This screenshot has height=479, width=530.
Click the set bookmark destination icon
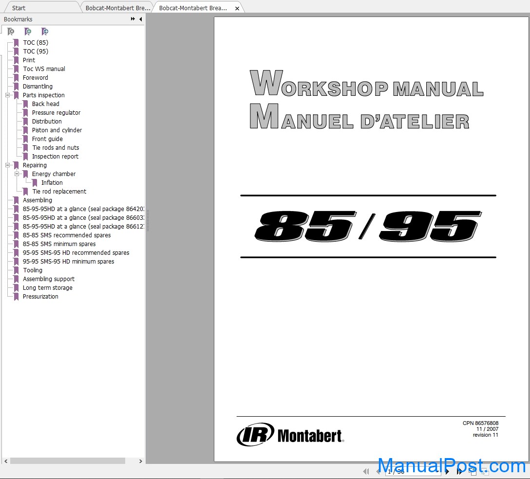(x=45, y=32)
